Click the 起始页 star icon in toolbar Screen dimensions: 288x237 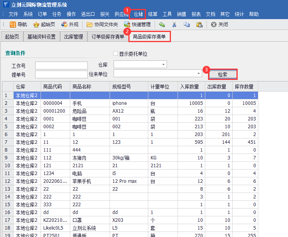36,25
